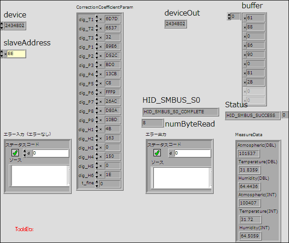Select the buffer array index field

click(x=236, y=17)
